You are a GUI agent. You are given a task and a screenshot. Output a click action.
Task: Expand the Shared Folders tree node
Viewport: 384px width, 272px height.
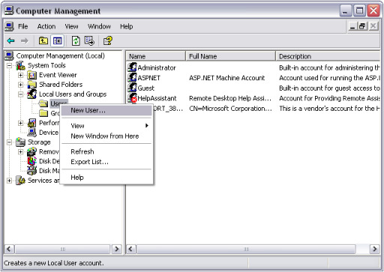click(21, 85)
